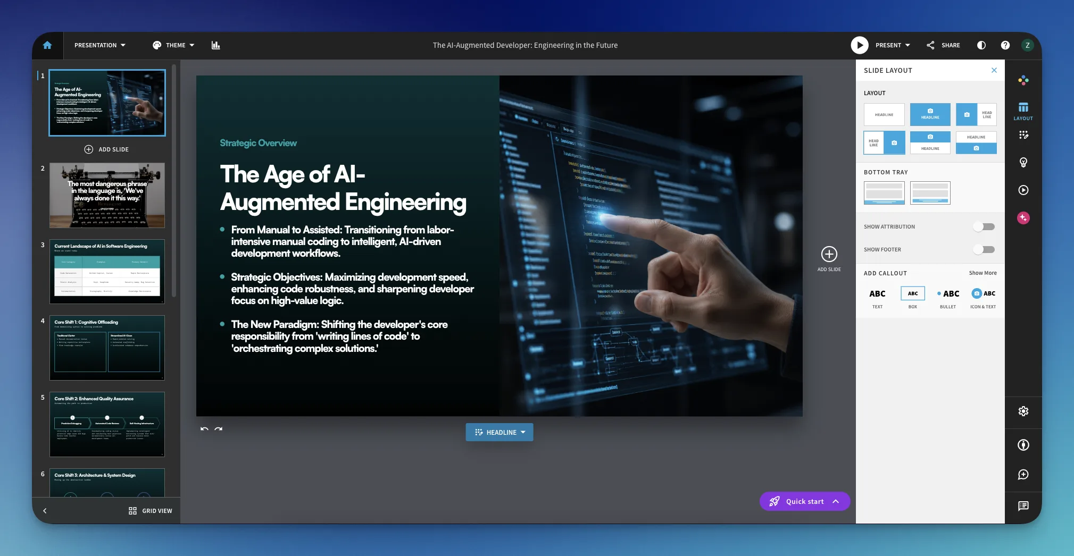Add an Icon & Text callout
This screenshot has height=556, width=1074.
coord(983,298)
